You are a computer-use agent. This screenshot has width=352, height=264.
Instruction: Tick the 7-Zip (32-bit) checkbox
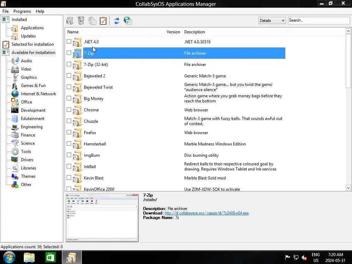coord(69,64)
